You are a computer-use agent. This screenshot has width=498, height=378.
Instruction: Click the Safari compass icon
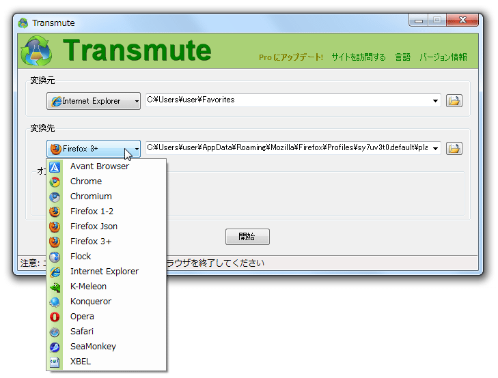tap(55, 332)
